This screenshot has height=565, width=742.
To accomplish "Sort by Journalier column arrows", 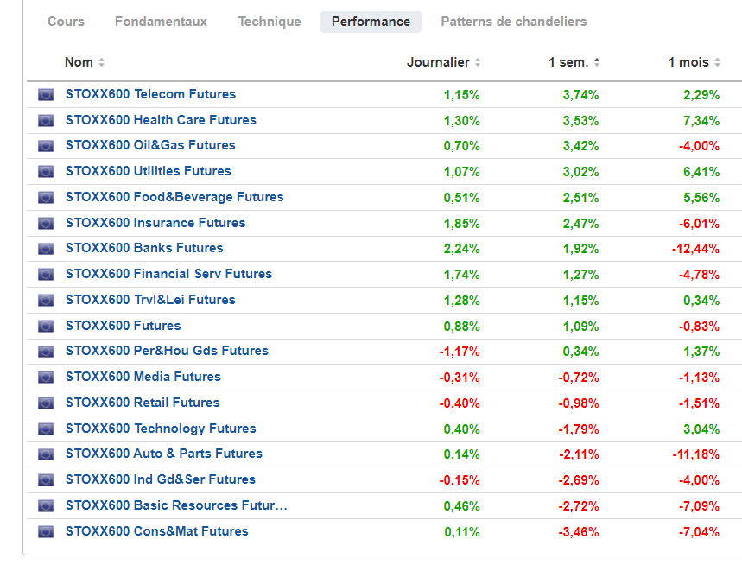I will click(478, 62).
